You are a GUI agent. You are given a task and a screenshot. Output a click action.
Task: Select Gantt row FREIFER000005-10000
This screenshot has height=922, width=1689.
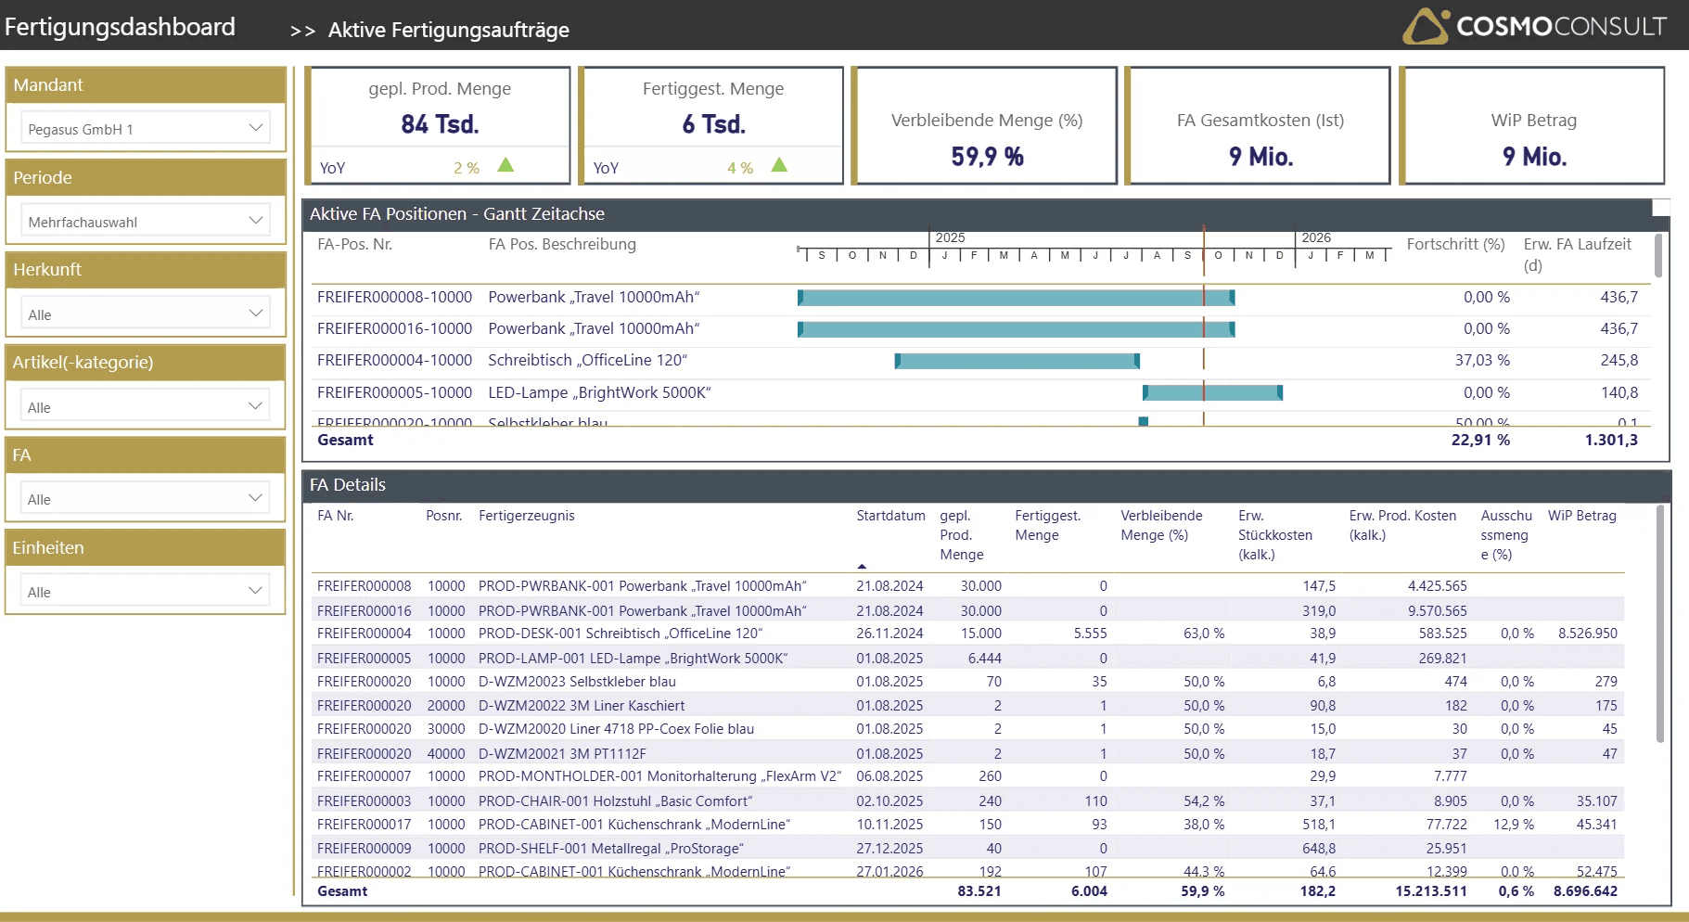click(x=981, y=392)
